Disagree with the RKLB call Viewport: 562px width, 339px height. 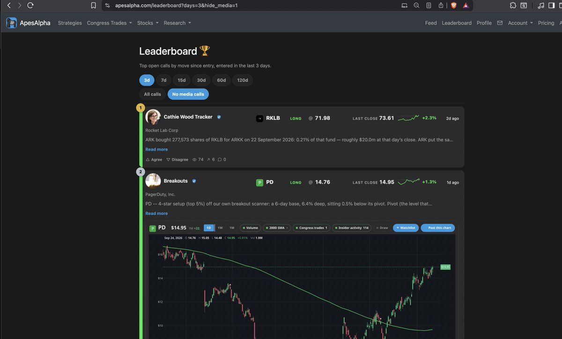pos(177,159)
